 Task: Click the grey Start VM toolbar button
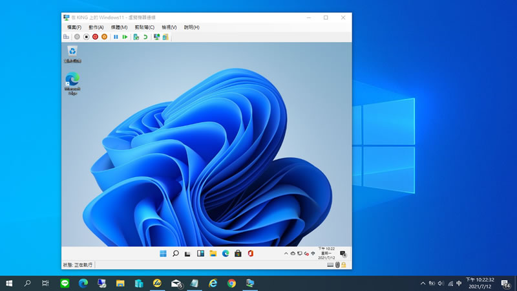pyautogui.click(x=77, y=37)
